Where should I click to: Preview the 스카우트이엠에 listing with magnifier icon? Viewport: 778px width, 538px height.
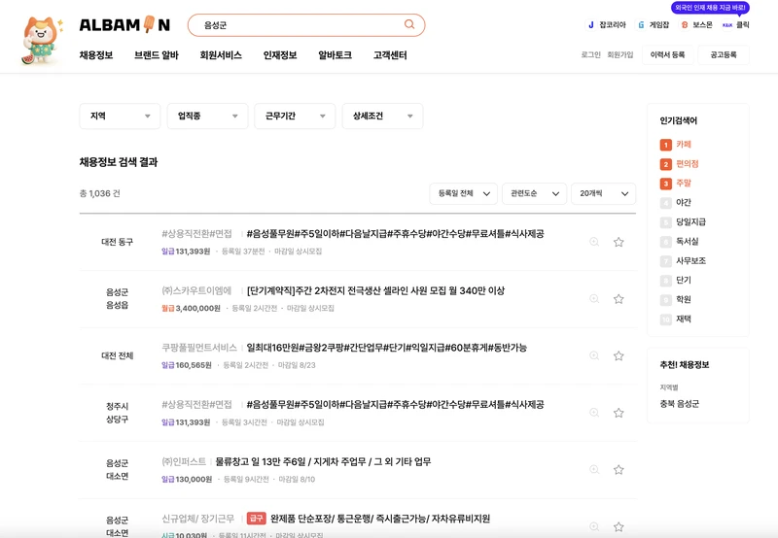click(594, 299)
